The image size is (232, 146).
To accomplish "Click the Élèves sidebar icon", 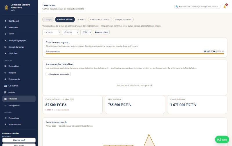I will click(5, 34).
